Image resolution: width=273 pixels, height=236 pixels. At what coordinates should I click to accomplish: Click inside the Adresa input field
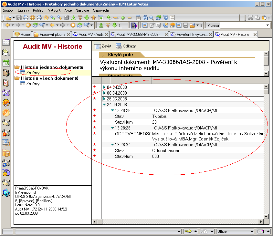pyautogui.click(x=243, y=26)
